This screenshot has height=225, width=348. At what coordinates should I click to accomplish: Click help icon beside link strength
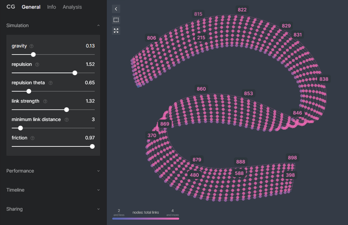pos(45,101)
